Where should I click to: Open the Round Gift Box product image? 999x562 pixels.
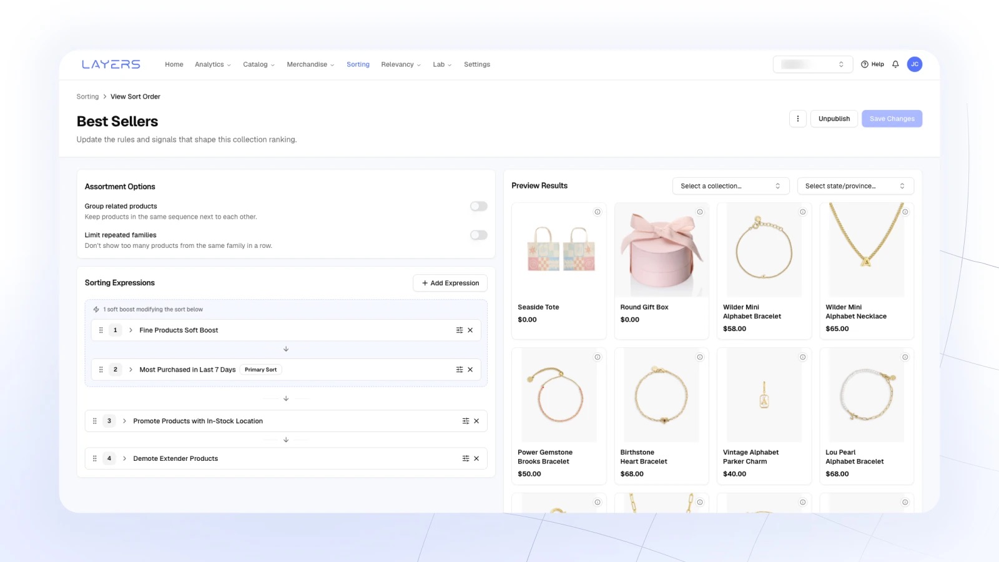pos(662,250)
